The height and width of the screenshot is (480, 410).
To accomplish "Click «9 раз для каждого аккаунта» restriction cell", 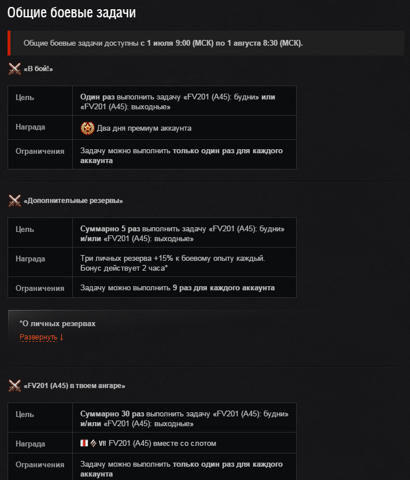I will pos(184,287).
